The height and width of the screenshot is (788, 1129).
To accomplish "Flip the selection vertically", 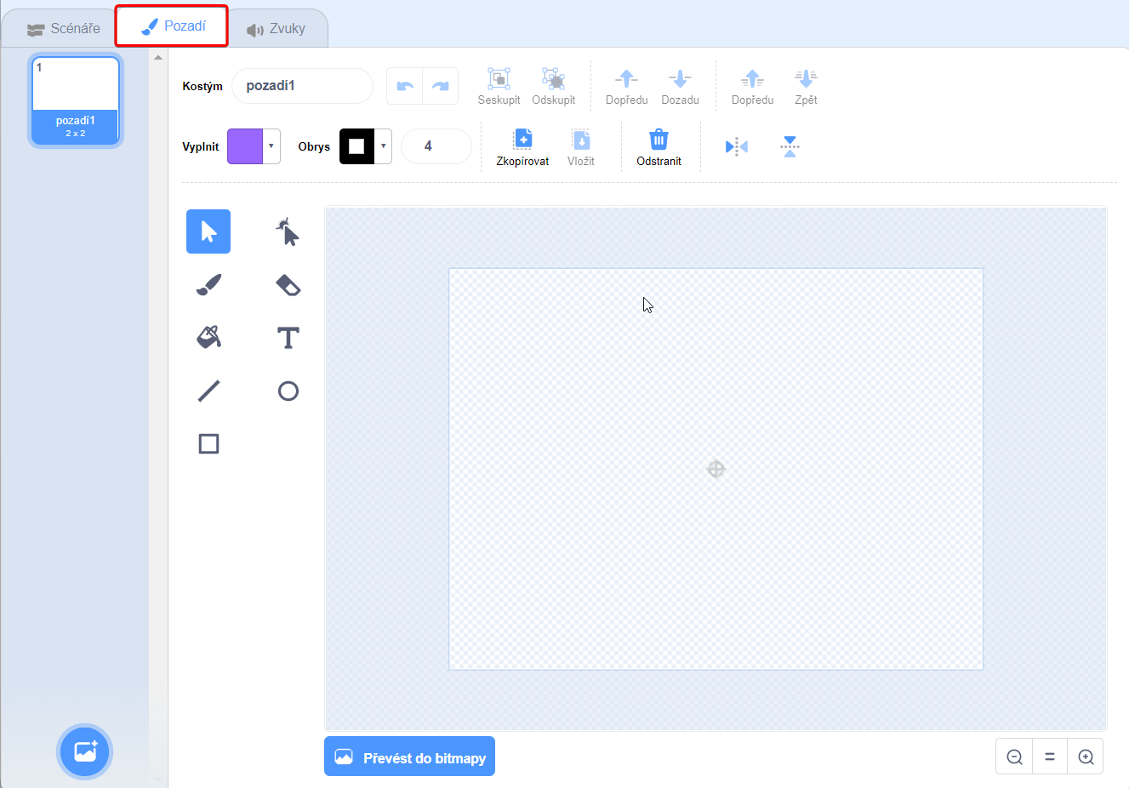I will click(x=790, y=147).
